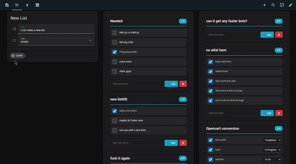Check the 'Racing chair' item
The height and width of the screenshot is (164, 296).
pyautogui.click(x=115, y=42)
